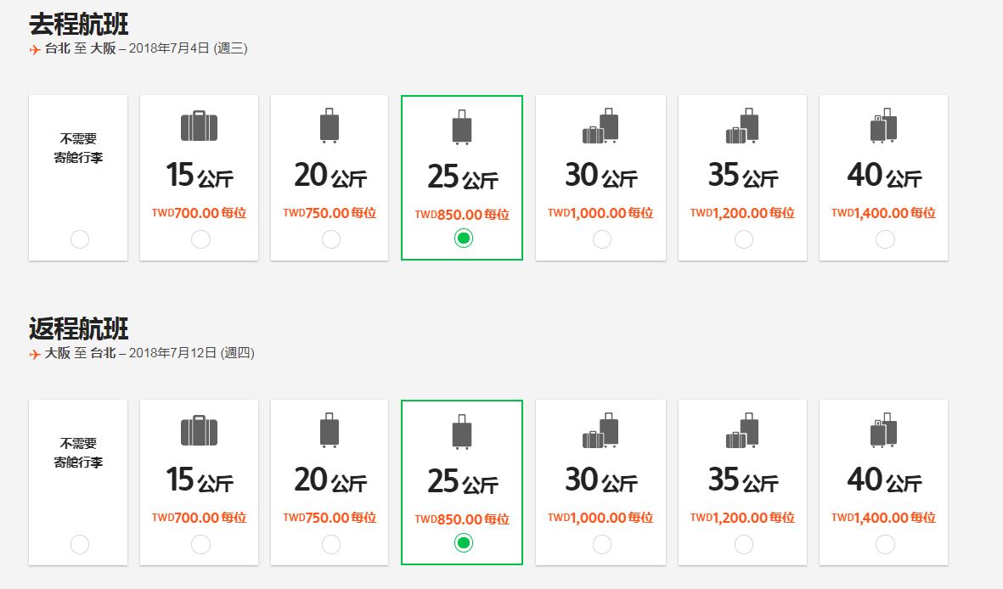Select 35公斤 radio button for outbound flight

pos(744,239)
